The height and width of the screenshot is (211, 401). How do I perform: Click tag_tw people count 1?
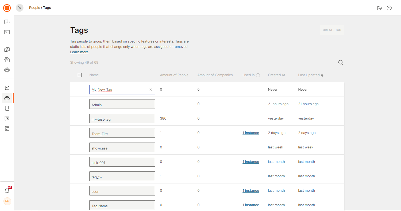point(161,176)
